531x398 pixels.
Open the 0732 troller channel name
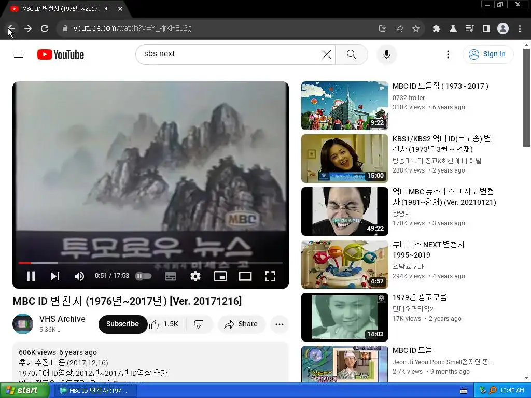(409, 98)
